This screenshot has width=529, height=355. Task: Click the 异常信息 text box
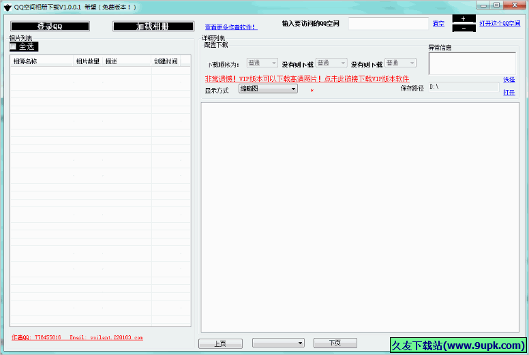click(472, 63)
